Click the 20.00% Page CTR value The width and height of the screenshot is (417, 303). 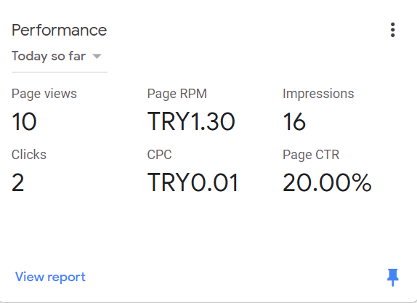click(x=327, y=182)
